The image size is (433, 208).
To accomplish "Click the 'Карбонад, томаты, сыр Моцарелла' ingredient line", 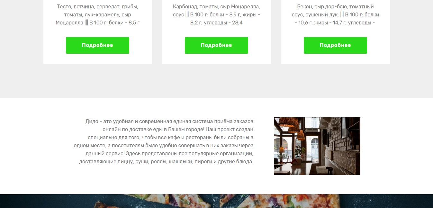I will coord(216,7).
